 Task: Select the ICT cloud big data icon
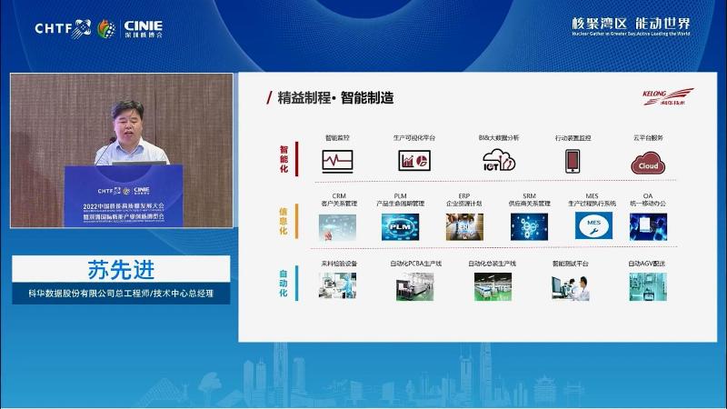click(x=498, y=161)
